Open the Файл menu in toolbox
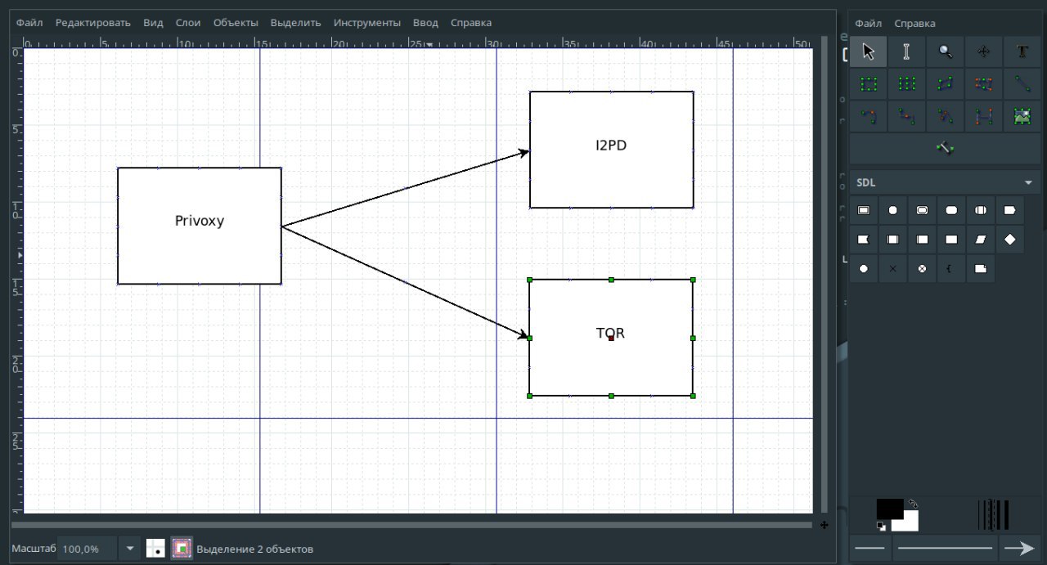The width and height of the screenshot is (1047, 565). 869,24
